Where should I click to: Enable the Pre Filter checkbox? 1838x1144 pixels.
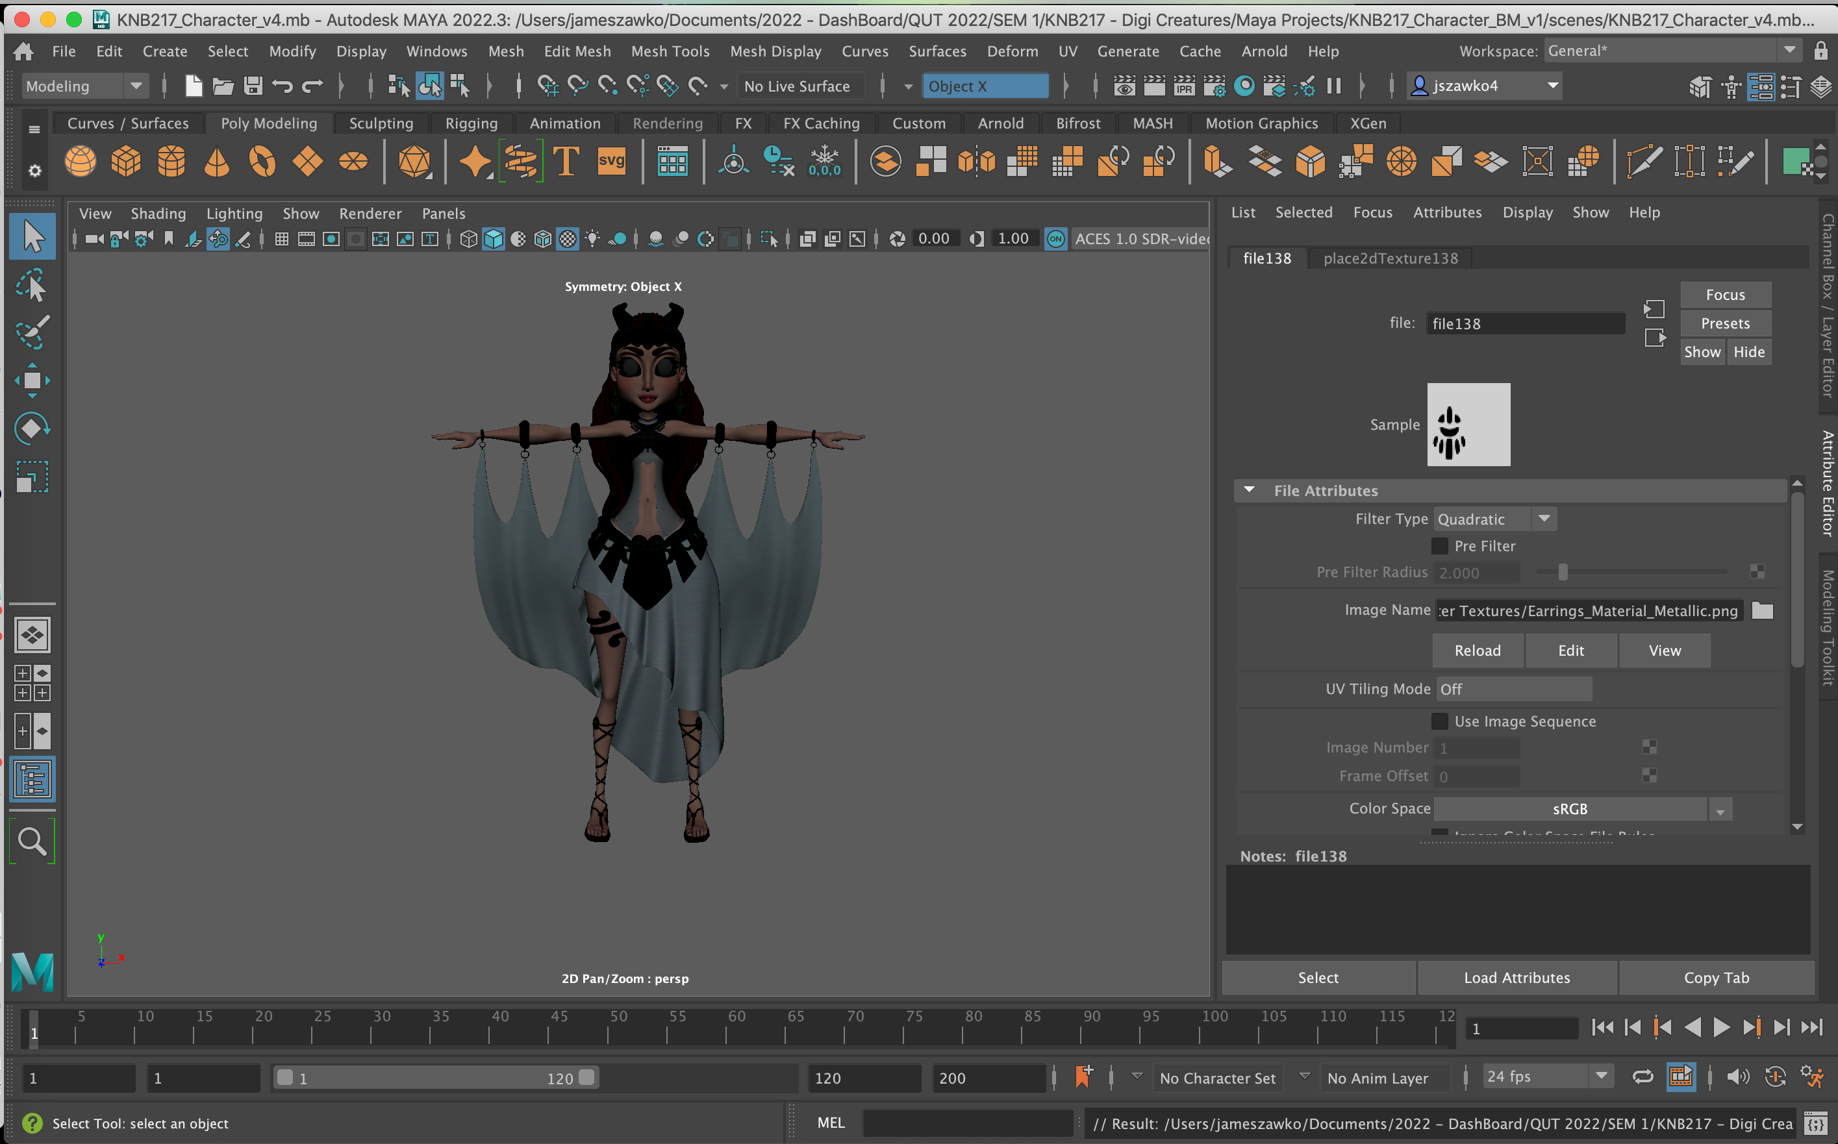1439,546
